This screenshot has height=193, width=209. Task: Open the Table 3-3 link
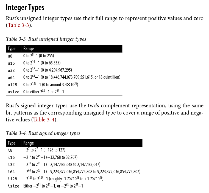pos(18,25)
